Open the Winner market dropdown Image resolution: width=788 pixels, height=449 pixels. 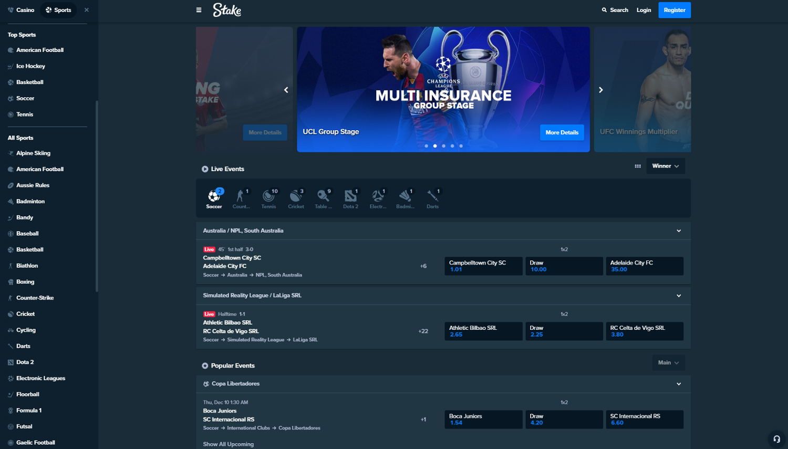665,166
